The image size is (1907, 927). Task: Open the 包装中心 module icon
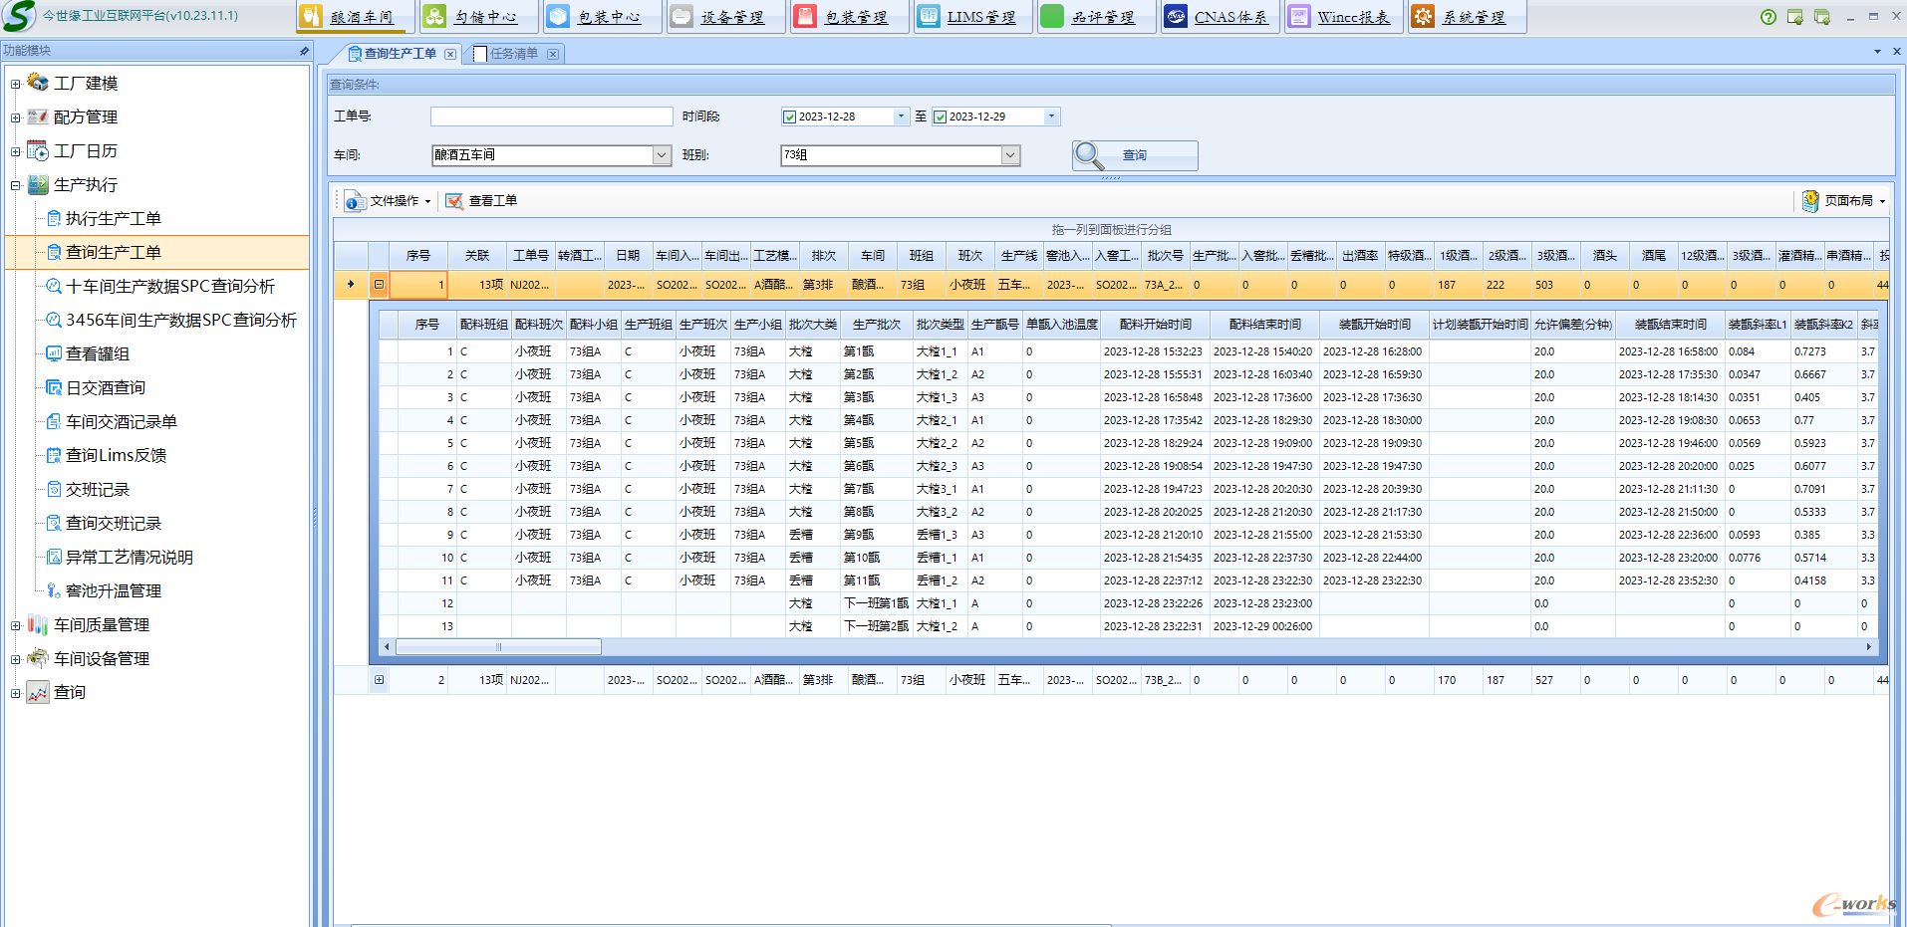(559, 17)
